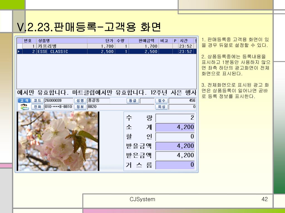Click the 번호 column header
Image resolution: width=285 pixels, height=213 pixels.
click(29, 41)
